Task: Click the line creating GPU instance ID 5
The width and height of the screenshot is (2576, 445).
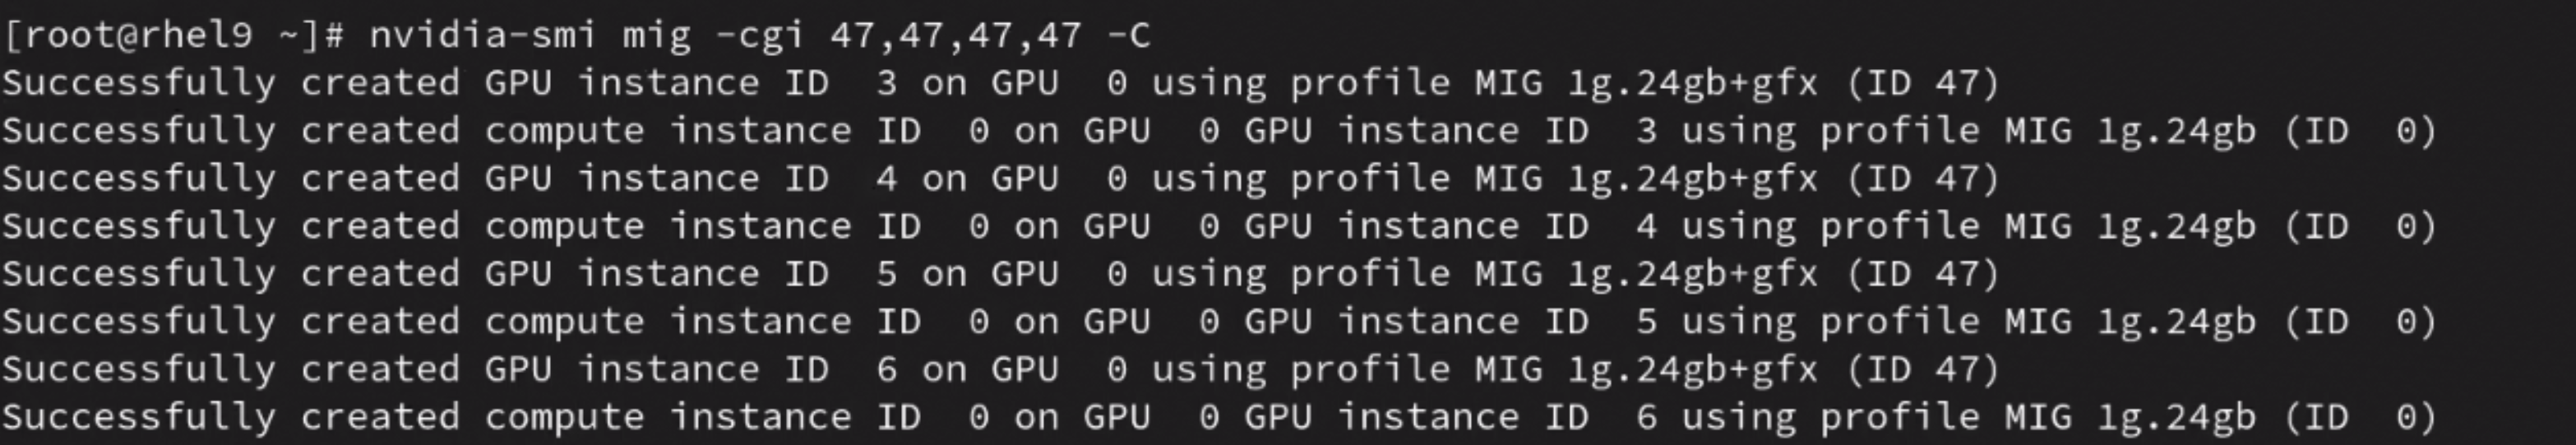Action: point(1000,274)
